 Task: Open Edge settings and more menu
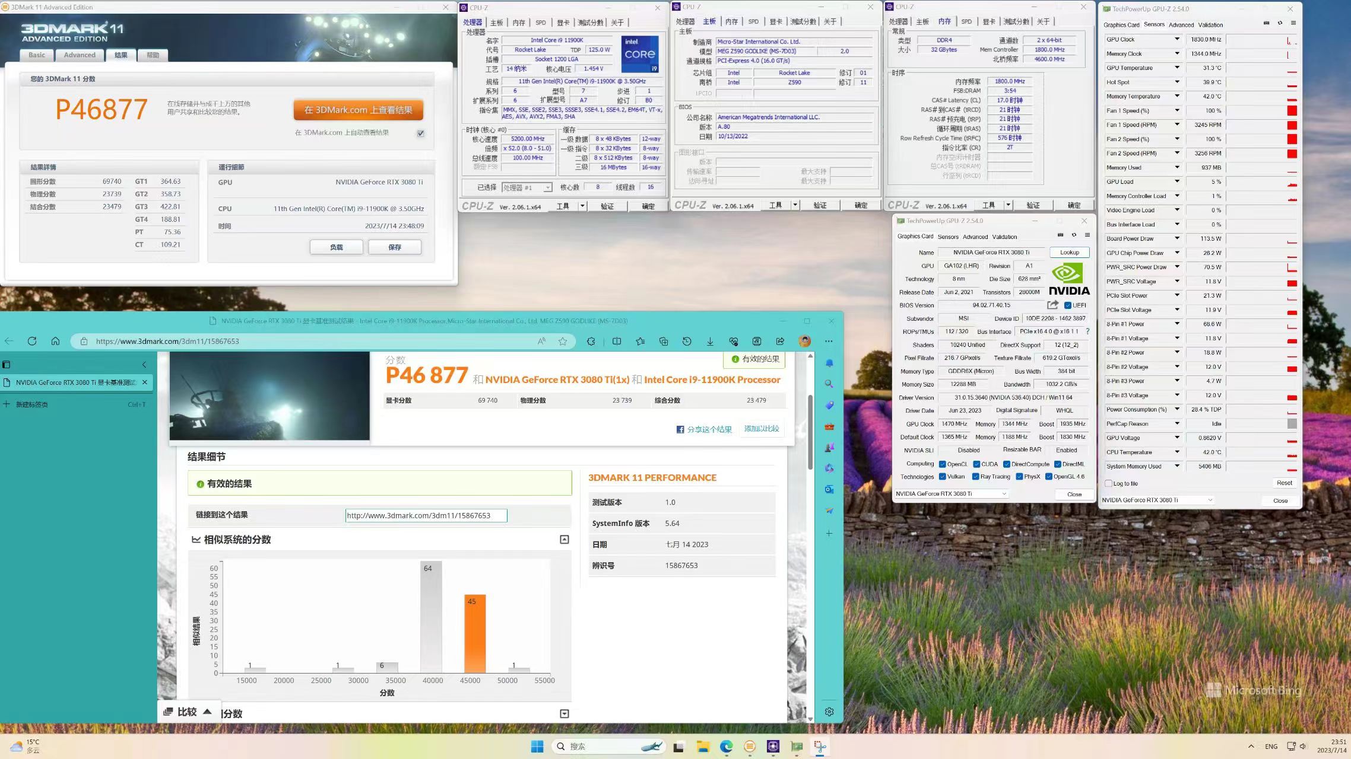[829, 341]
